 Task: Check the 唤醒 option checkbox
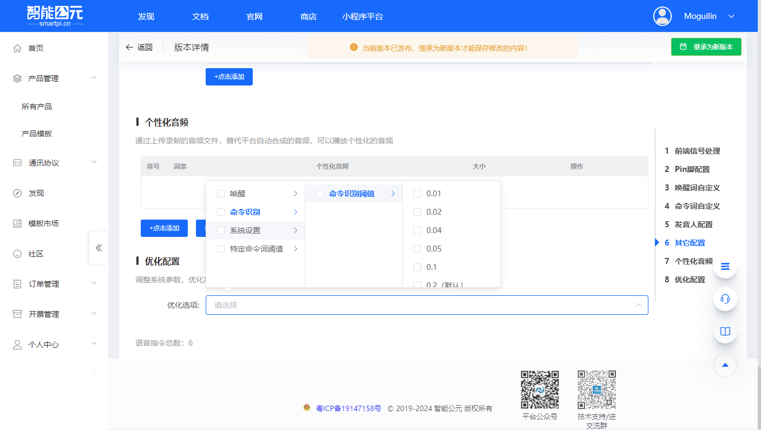(220, 193)
